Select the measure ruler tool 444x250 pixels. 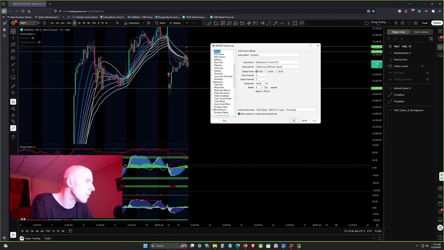tap(13, 86)
